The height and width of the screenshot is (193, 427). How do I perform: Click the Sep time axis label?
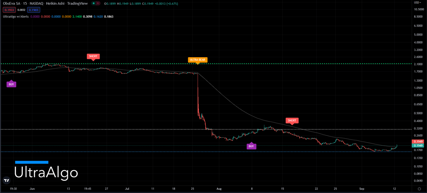(362, 189)
